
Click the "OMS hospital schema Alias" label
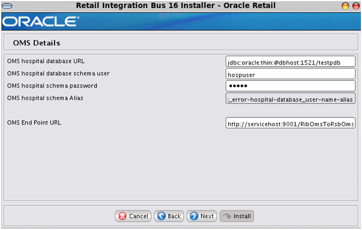pos(45,98)
